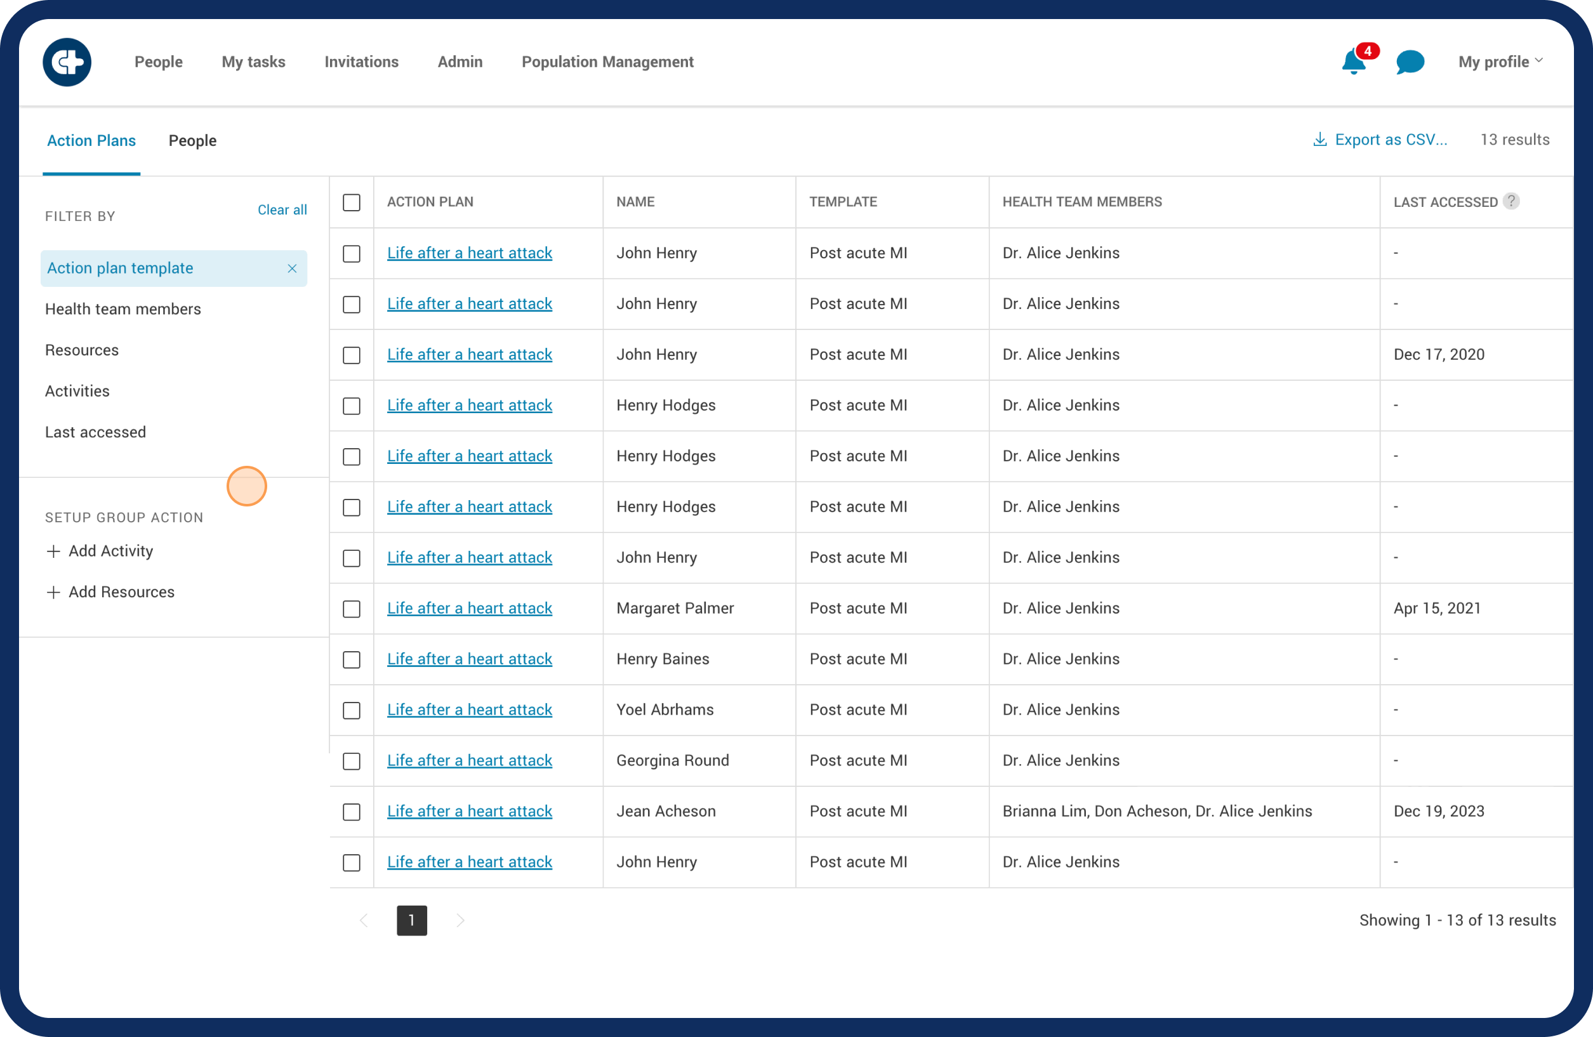Expand the Last accessed filter
This screenshot has height=1037, width=1593.
[x=95, y=432]
